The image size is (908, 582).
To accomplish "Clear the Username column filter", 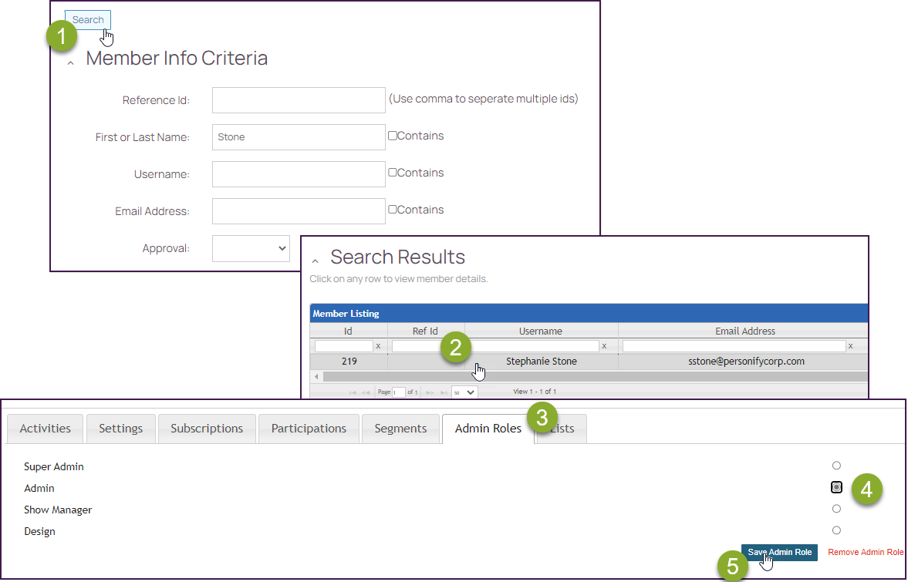I will click(604, 346).
